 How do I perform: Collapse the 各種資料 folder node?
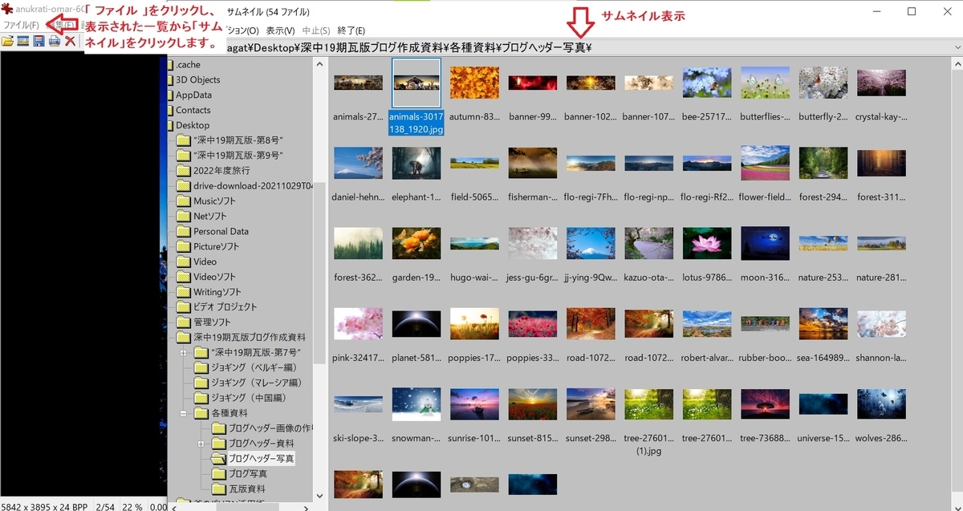click(184, 413)
